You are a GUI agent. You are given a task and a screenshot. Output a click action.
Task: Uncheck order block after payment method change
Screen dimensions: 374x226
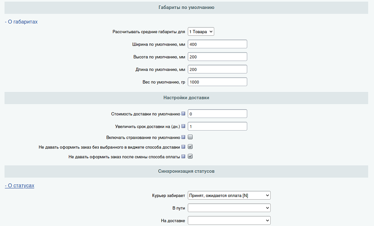tap(190, 156)
